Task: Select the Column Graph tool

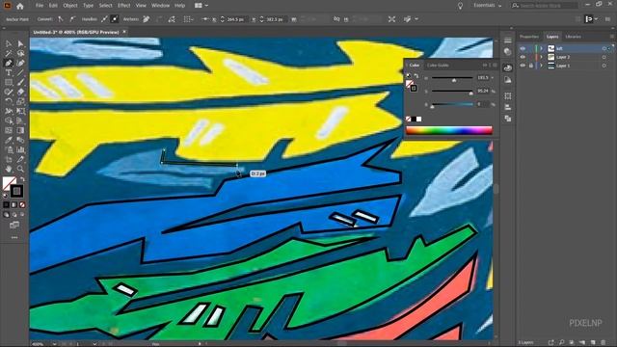Action: pos(20,150)
